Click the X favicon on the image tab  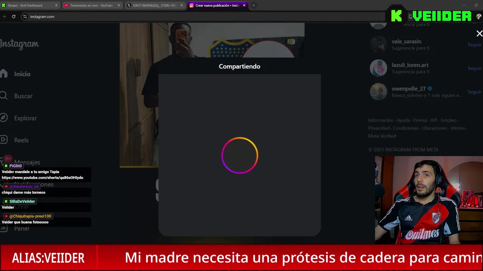point(129,5)
